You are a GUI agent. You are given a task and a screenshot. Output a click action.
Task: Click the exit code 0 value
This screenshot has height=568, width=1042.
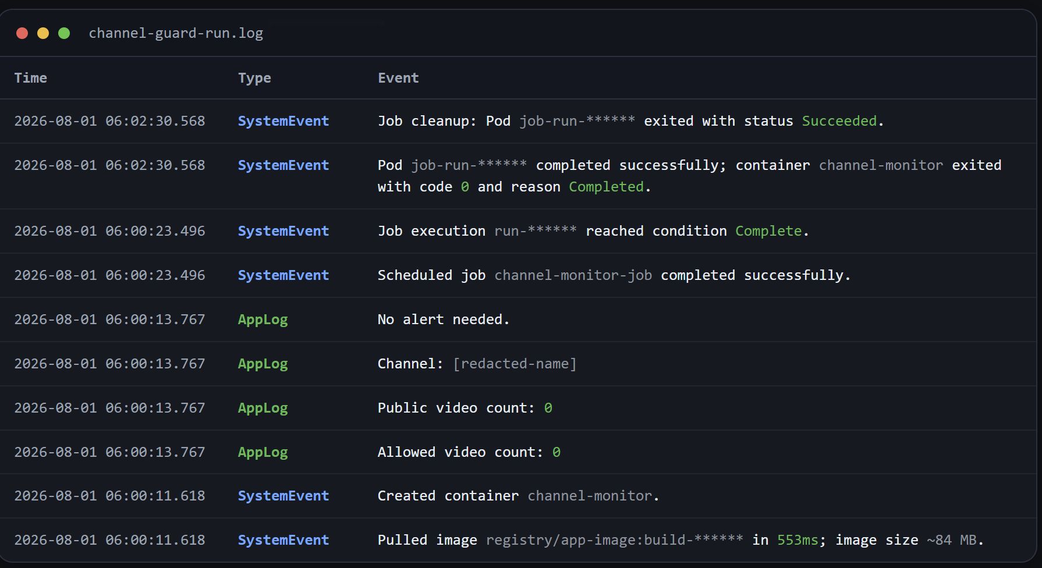[465, 187]
